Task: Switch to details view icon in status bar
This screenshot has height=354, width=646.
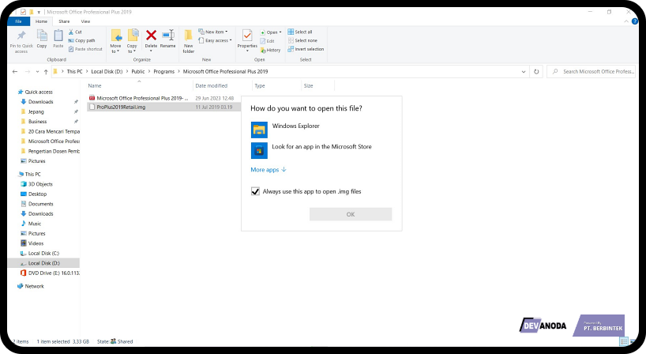Action: point(624,341)
